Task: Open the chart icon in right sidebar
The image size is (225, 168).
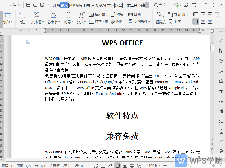Action: [221, 111]
